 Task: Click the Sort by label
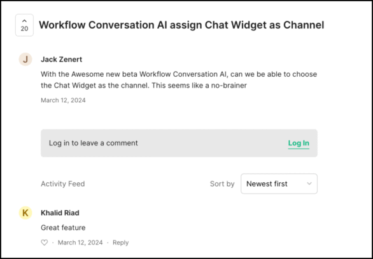[x=222, y=184]
